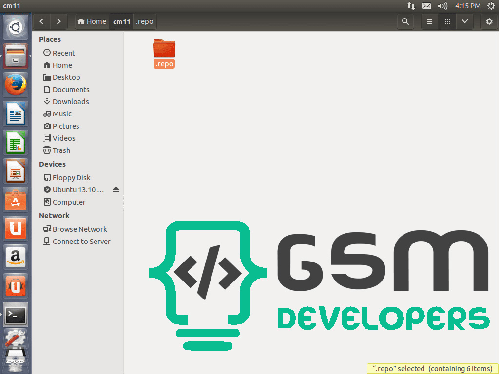499x374 pixels.
Task: Go forward using the forward arrow
Action: tap(58, 21)
